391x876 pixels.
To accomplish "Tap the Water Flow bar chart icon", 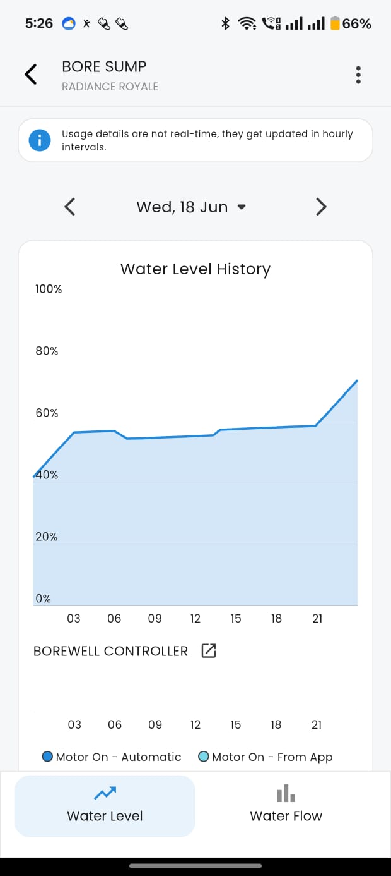I will (x=286, y=793).
